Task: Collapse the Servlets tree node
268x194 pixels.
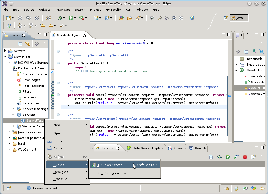Action: click(13, 115)
